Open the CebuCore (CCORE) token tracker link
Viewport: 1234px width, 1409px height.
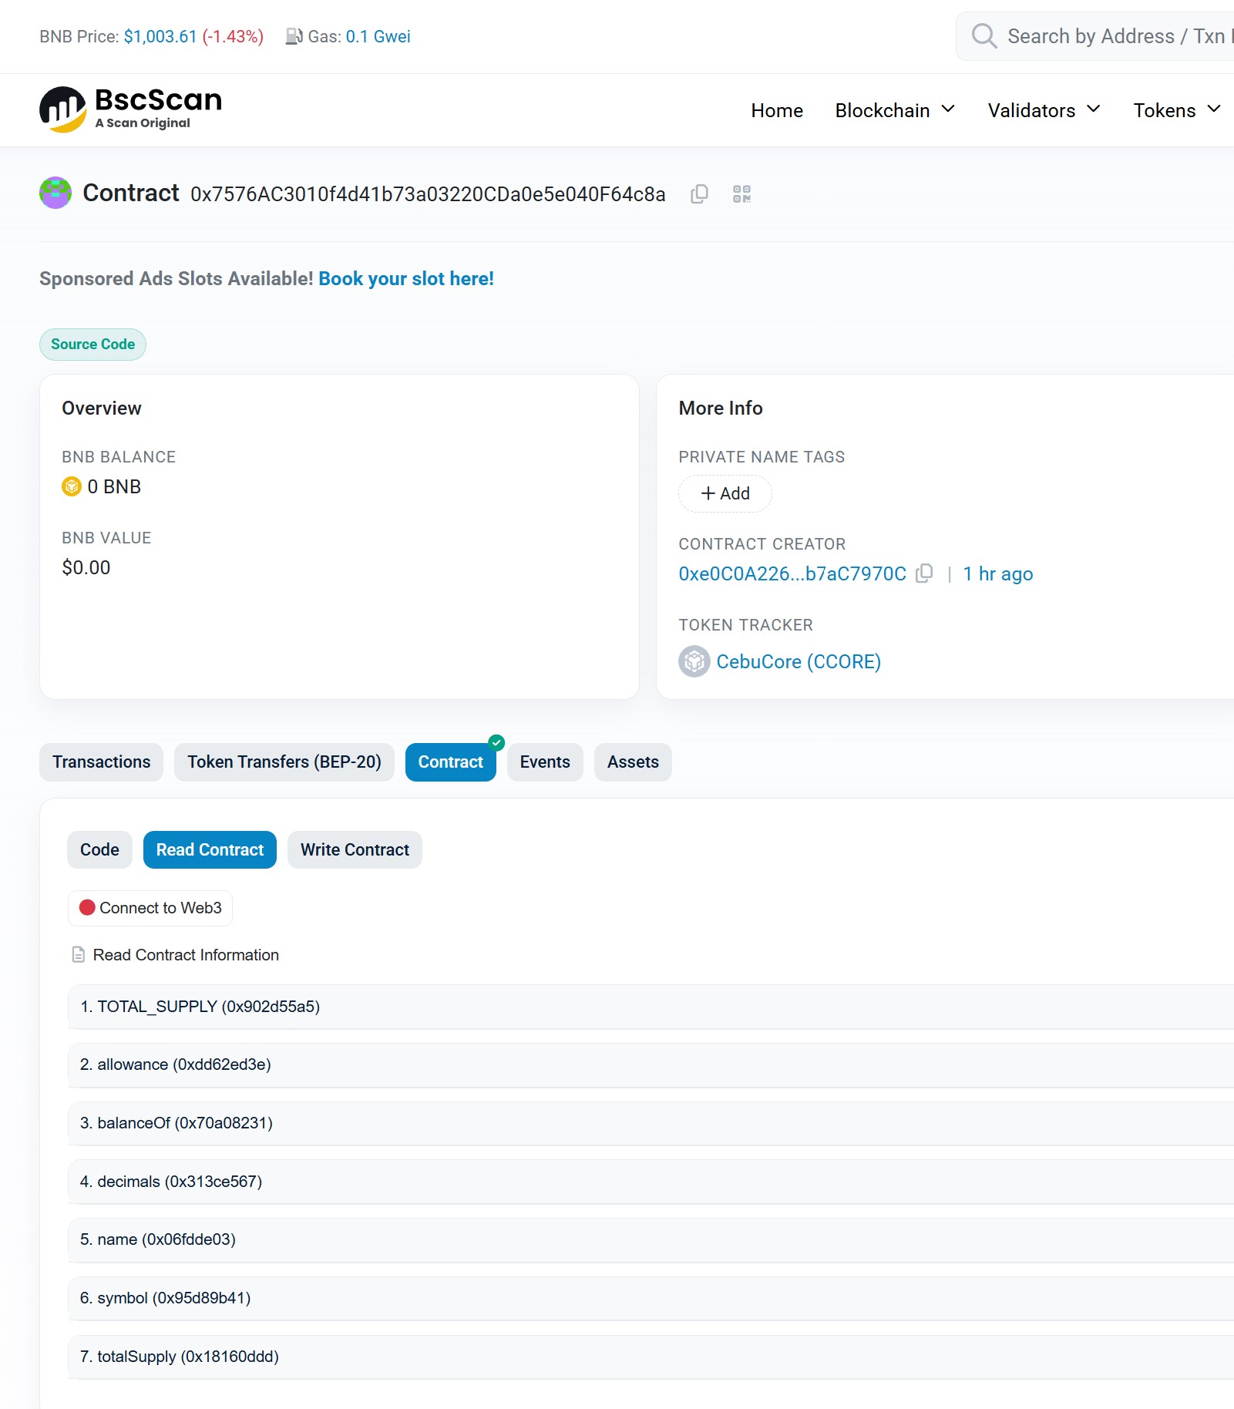click(x=798, y=661)
